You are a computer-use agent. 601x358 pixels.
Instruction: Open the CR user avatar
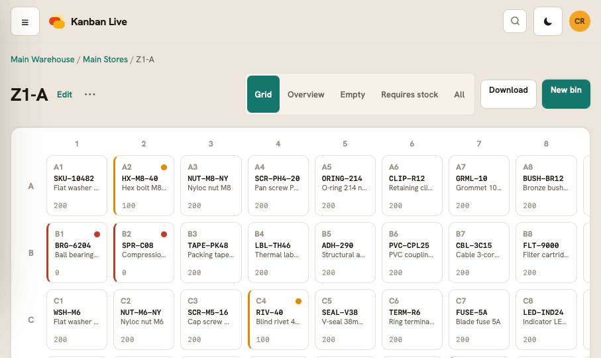[x=580, y=21]
